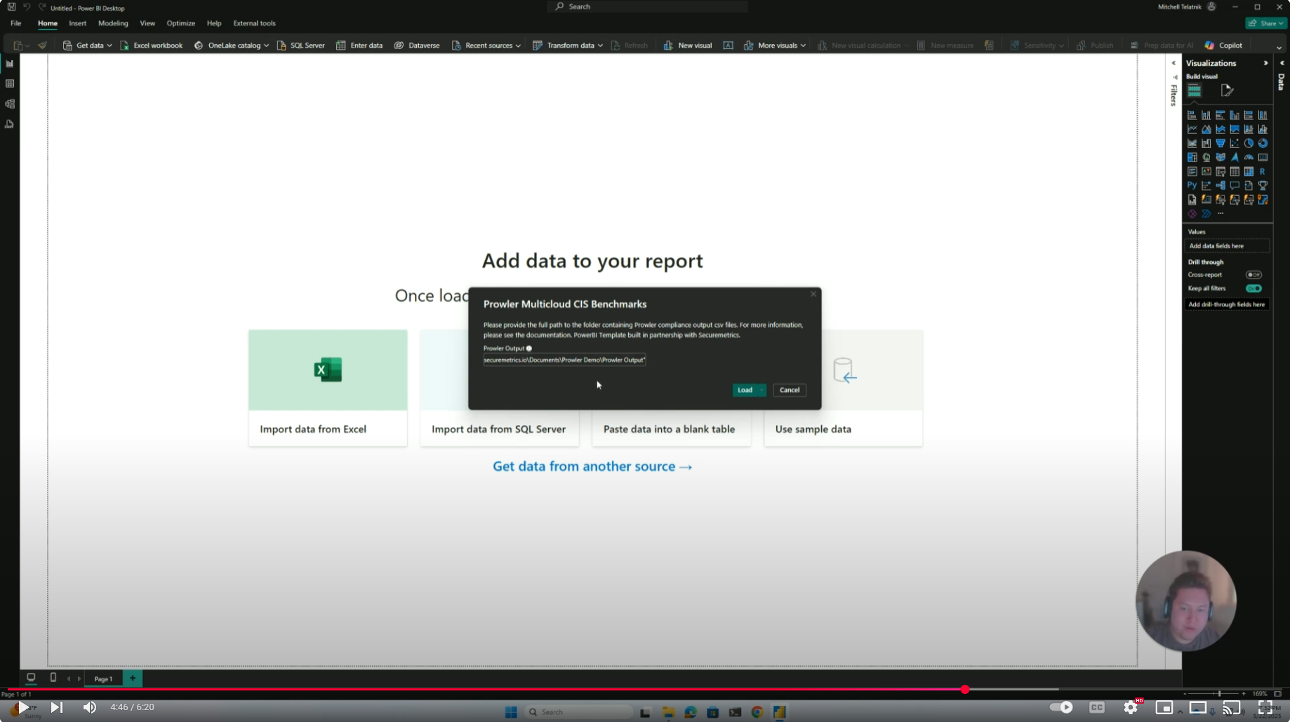This screenshot has width=1290, height=722.
Task: Expand the Data pane
Action: coord(1282,63)
